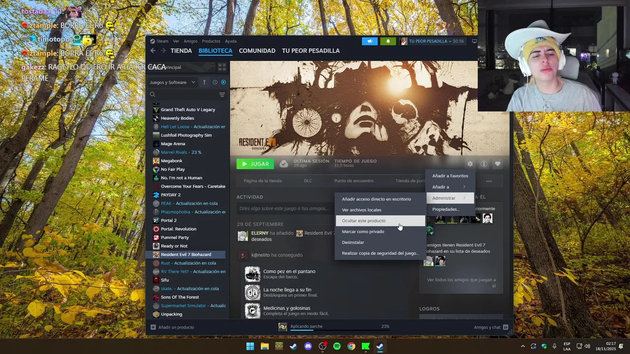This screenshot has height=354, width=630.
Task: Click the plus icon to add a product
Action: 153,327
